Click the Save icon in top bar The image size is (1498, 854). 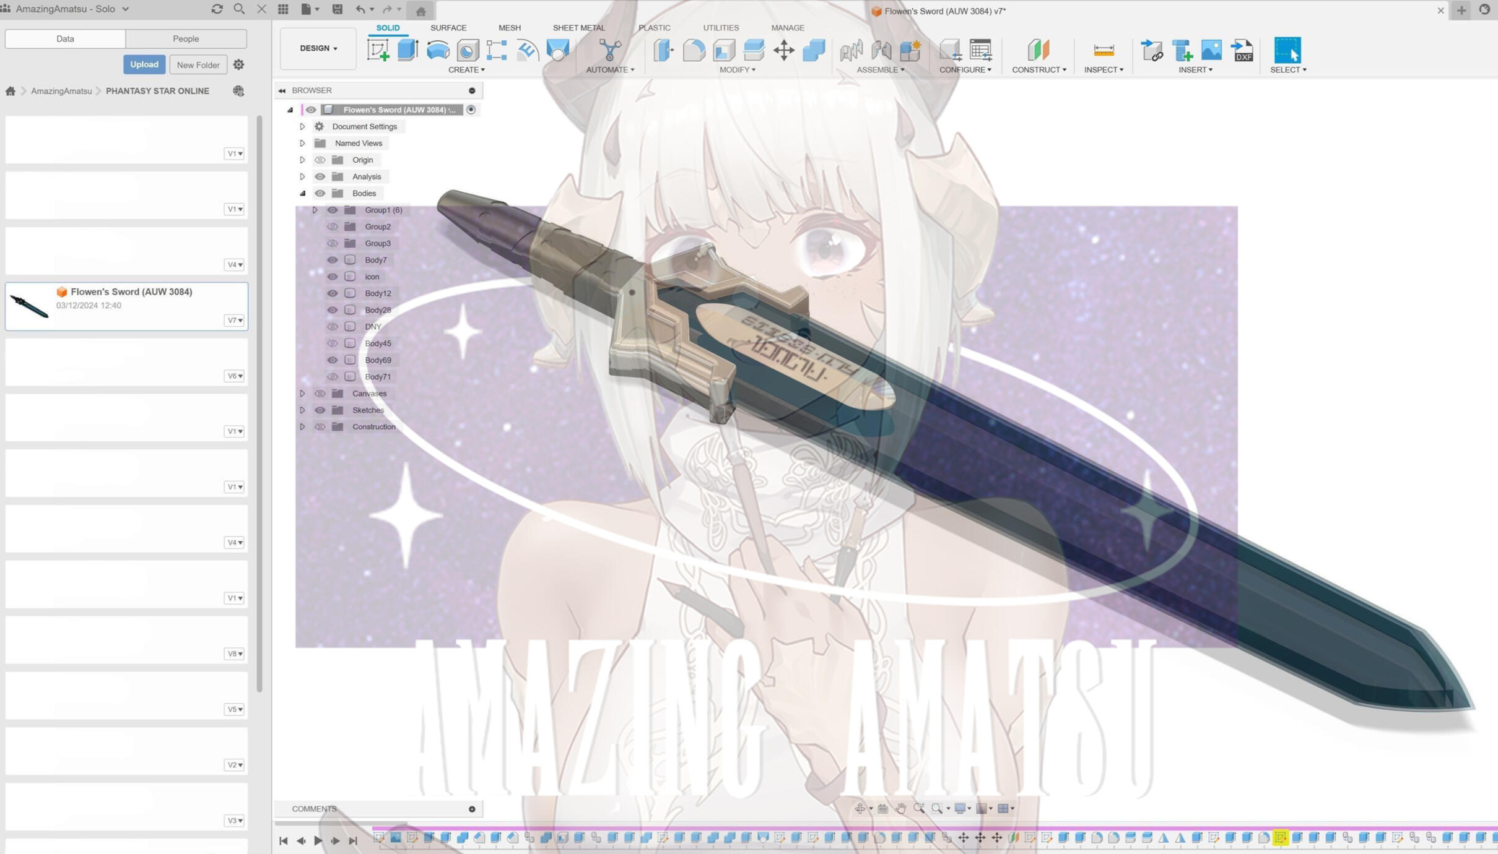pos(337,9)
